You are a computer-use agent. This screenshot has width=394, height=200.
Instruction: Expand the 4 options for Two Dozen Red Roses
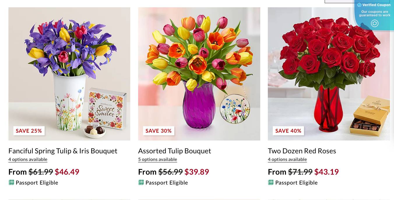point(287,159)
